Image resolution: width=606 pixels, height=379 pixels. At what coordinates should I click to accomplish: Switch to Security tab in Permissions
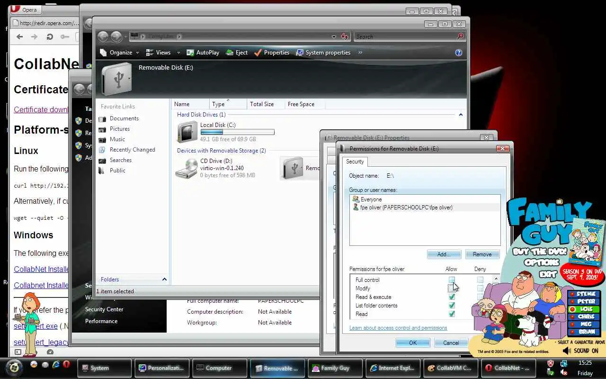[355, 162]
